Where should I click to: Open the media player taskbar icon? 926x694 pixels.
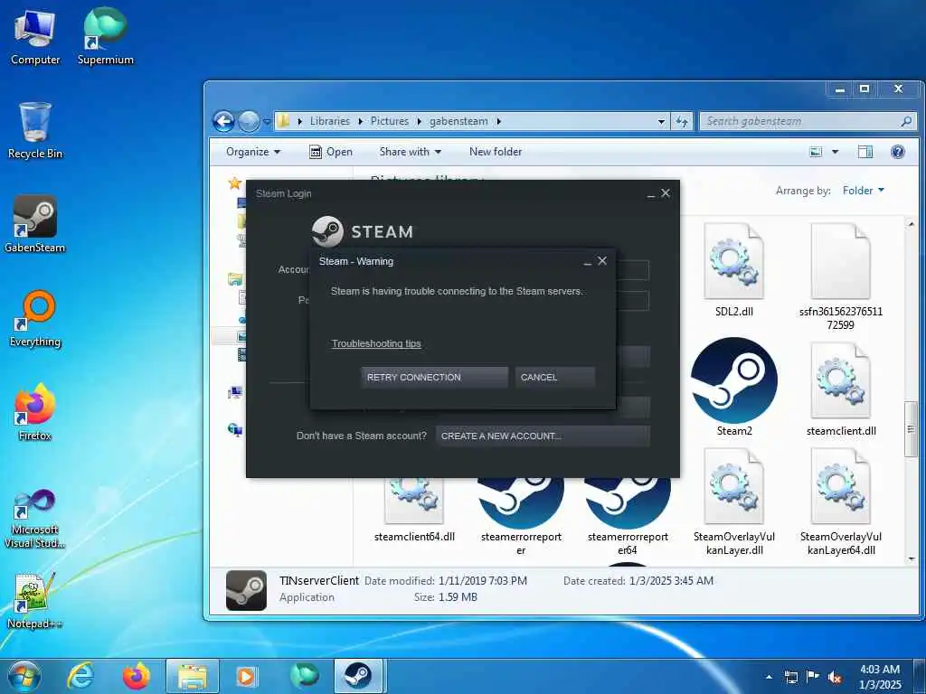tap(246, 676)
